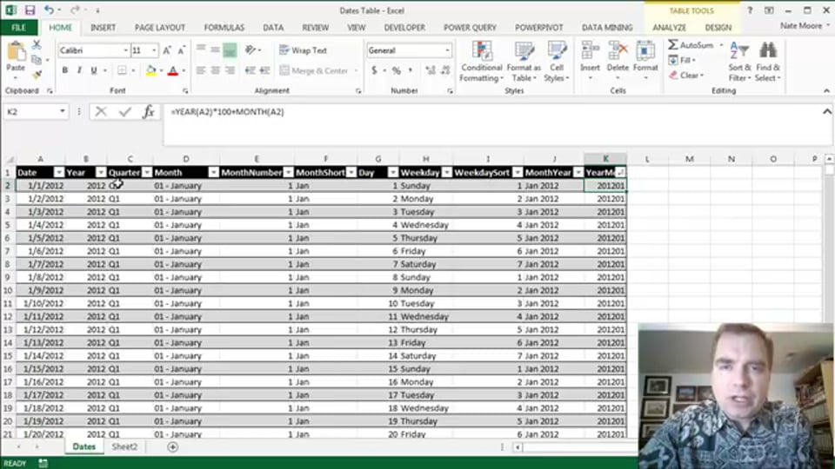Open the font name Calibri dropdown

(125, 50)
